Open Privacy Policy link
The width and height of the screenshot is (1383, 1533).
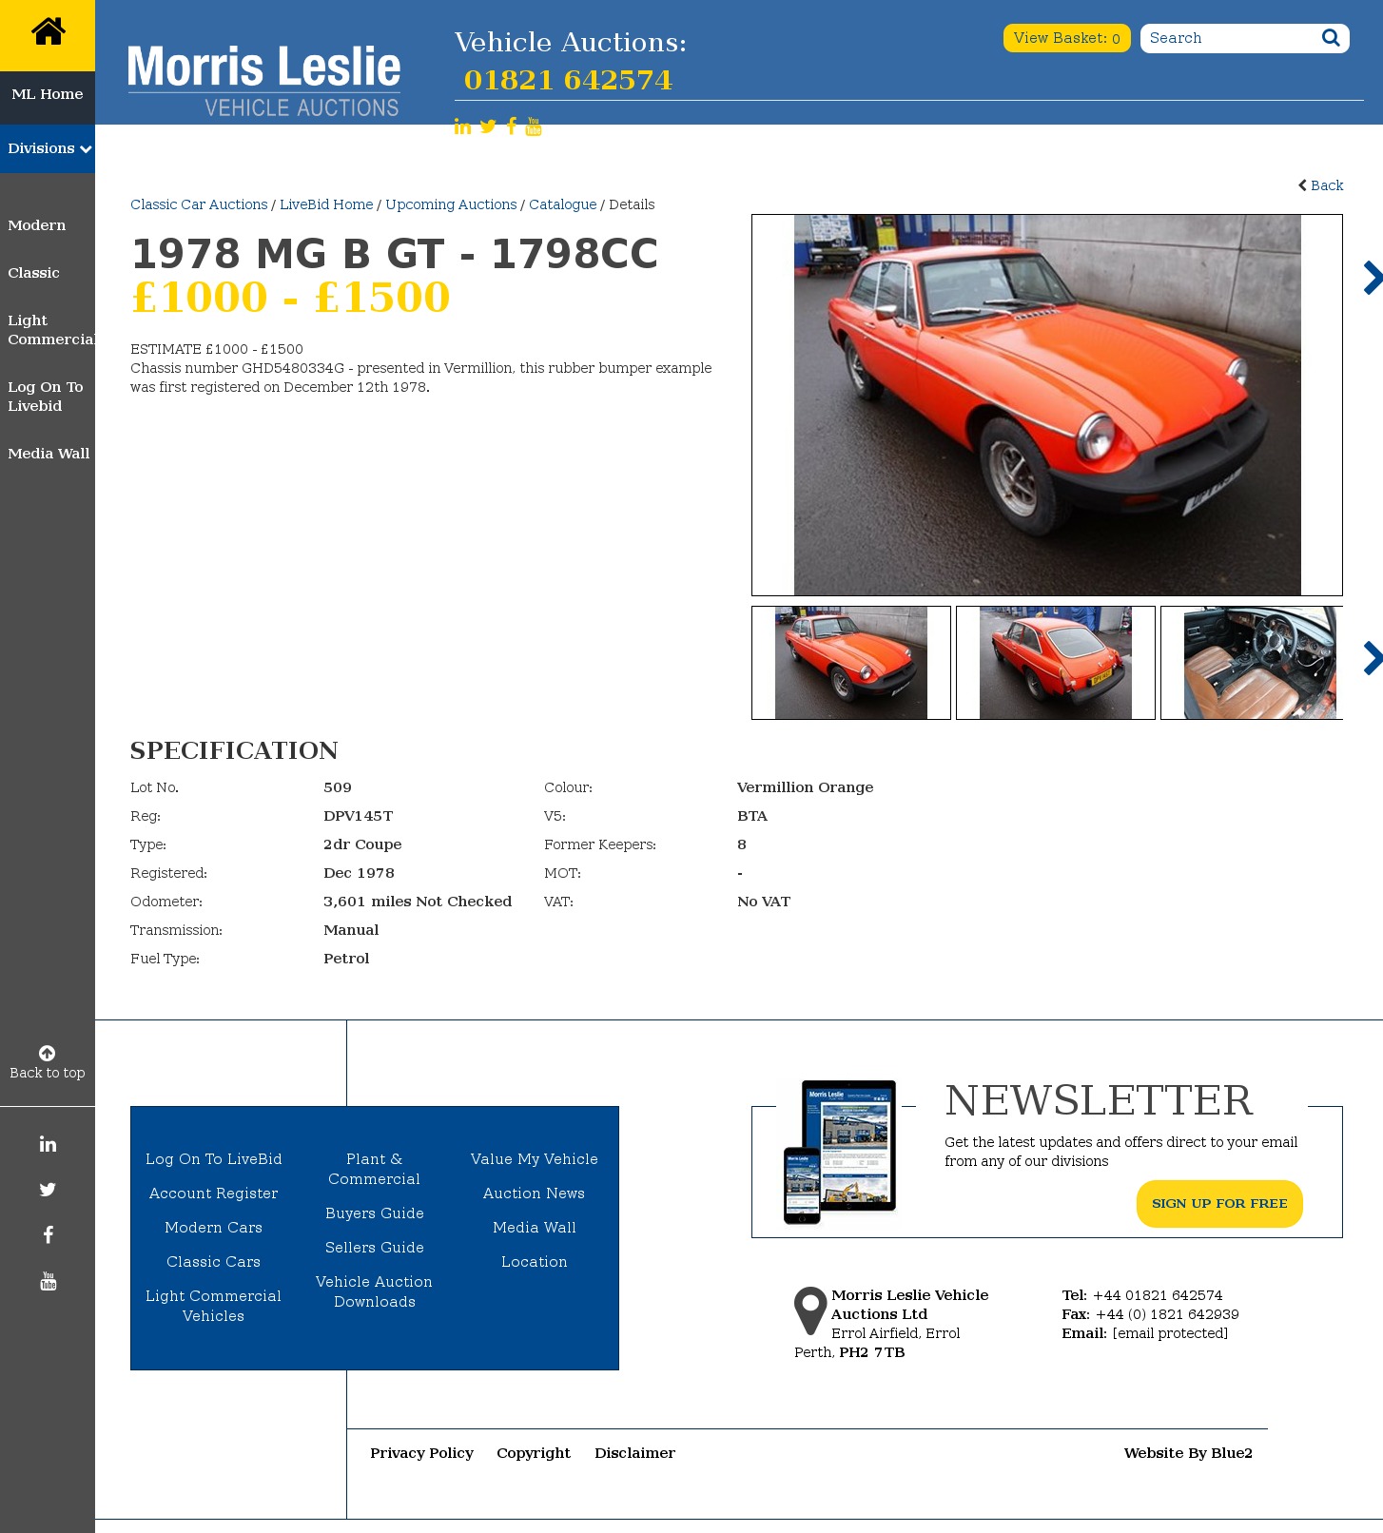click(x=422, y=1453)
